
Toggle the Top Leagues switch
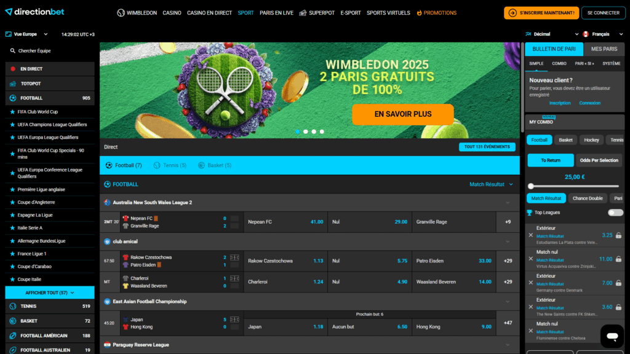tap(615, 213)
